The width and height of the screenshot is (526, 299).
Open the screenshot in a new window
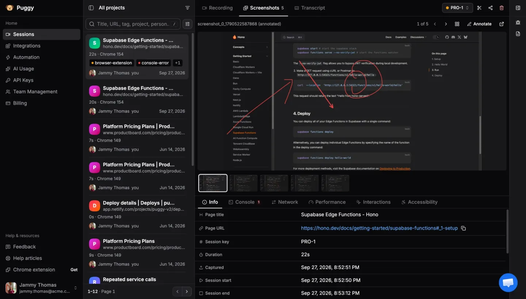(x=502, y=24)
